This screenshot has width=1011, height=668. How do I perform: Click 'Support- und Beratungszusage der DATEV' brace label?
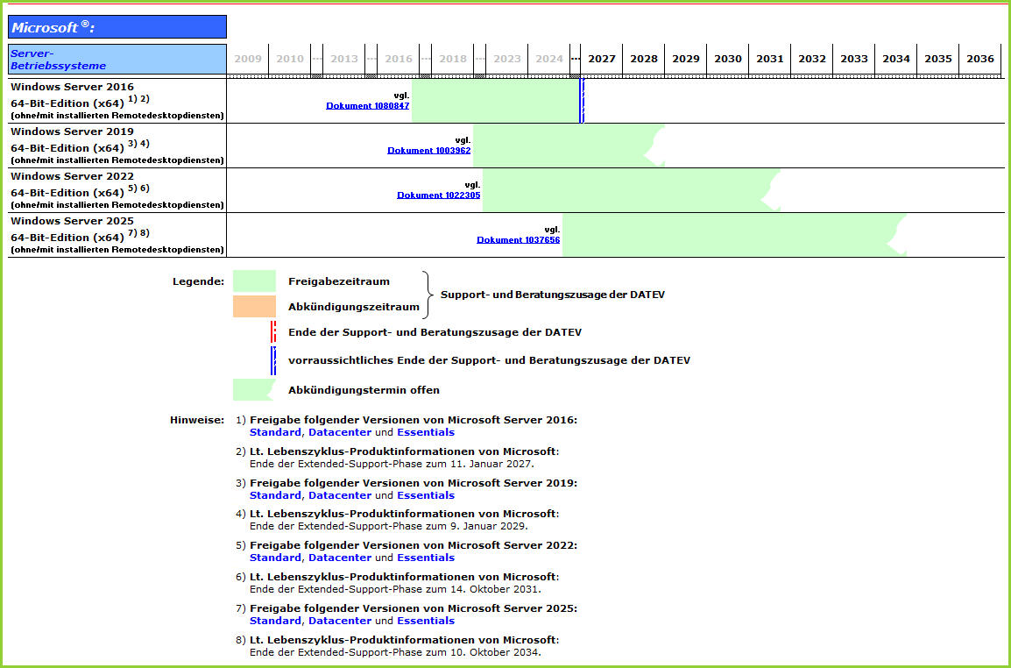[x=553, y=295]
